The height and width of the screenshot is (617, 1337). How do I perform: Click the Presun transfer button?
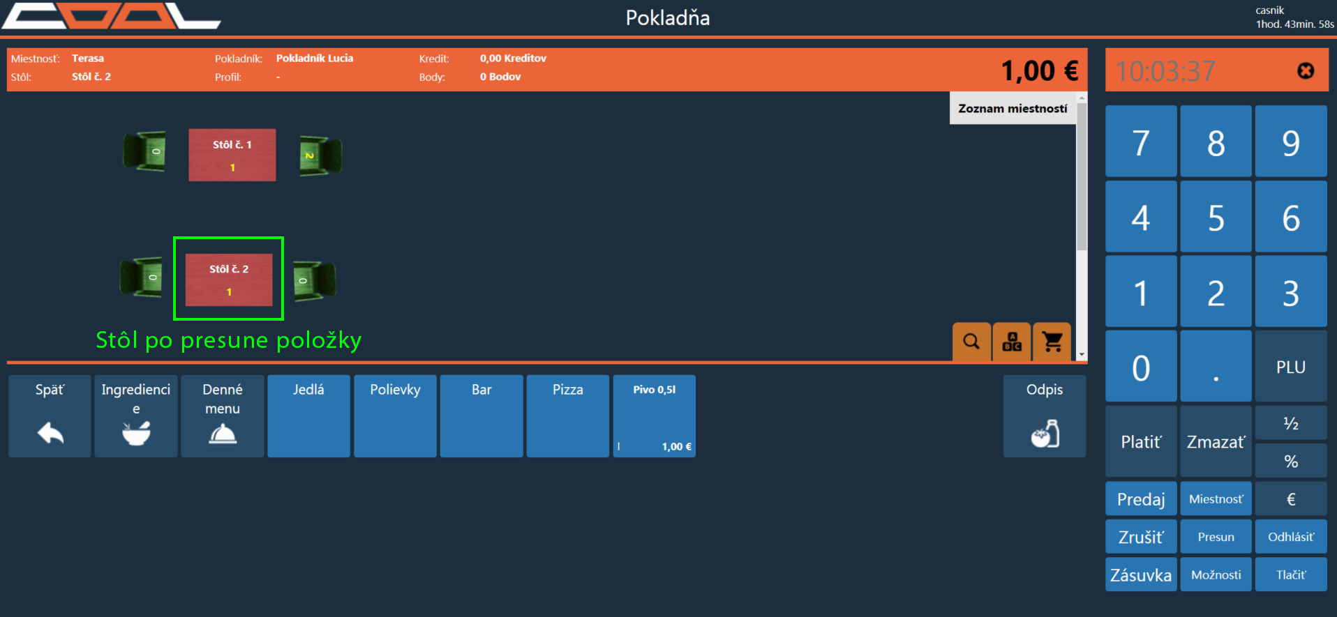[x=1216, y=537]
